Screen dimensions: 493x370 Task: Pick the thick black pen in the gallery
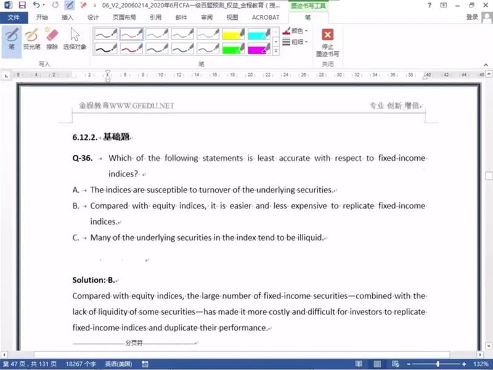coord(106,49)
